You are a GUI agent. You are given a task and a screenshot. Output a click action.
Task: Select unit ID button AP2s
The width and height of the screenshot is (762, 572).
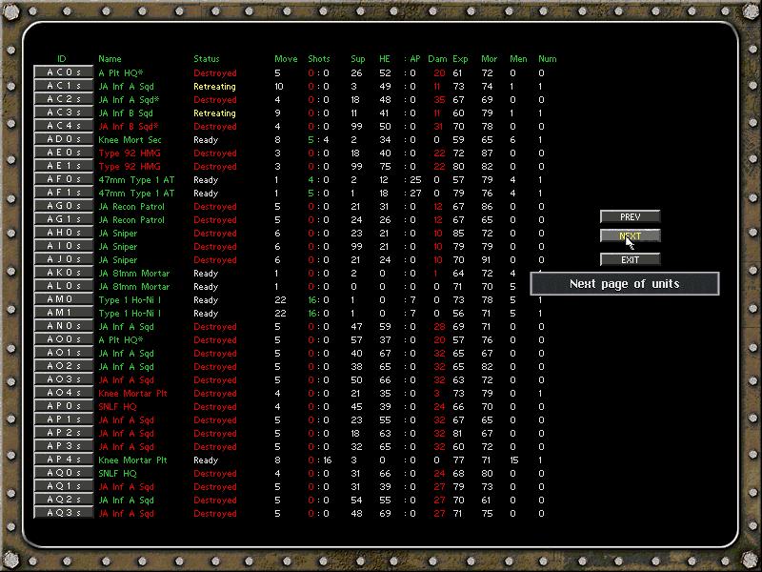[x=64, y=433]
